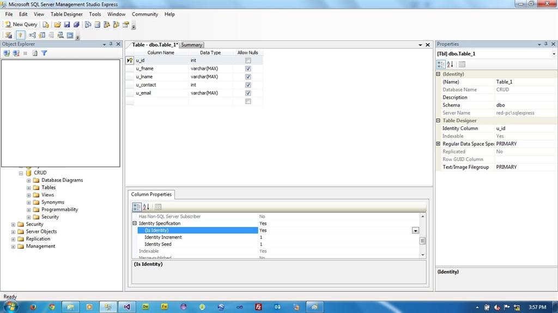Open the [Tbl] dbo.Table_1 object dropdown

(554, 54)
